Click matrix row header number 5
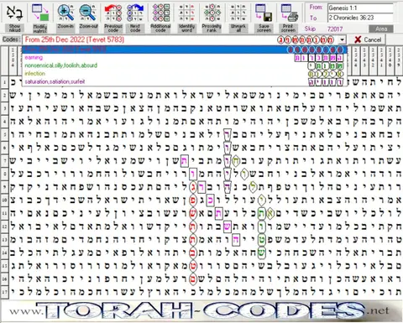Image resolution: width=403 pixels, height=323 pixels. click(4, 135)
